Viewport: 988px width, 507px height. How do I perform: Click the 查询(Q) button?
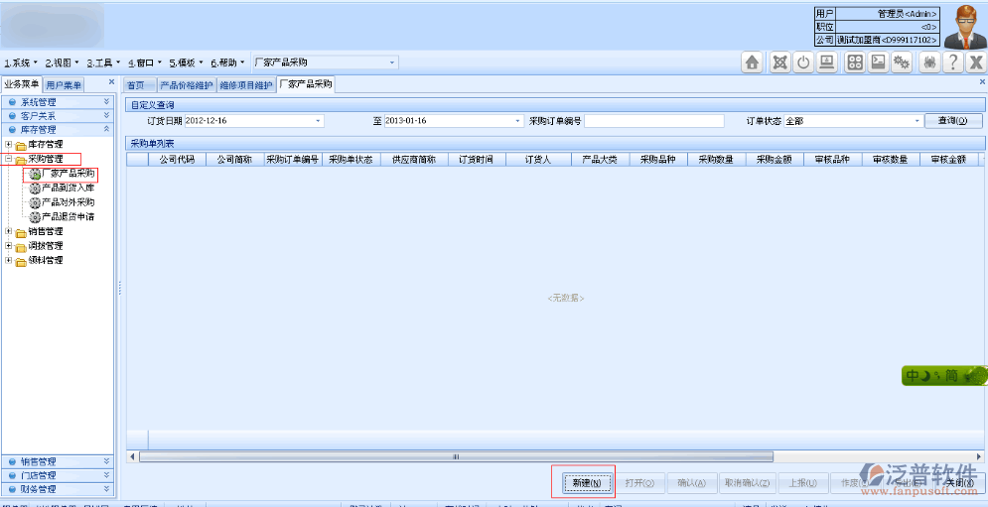952,121
